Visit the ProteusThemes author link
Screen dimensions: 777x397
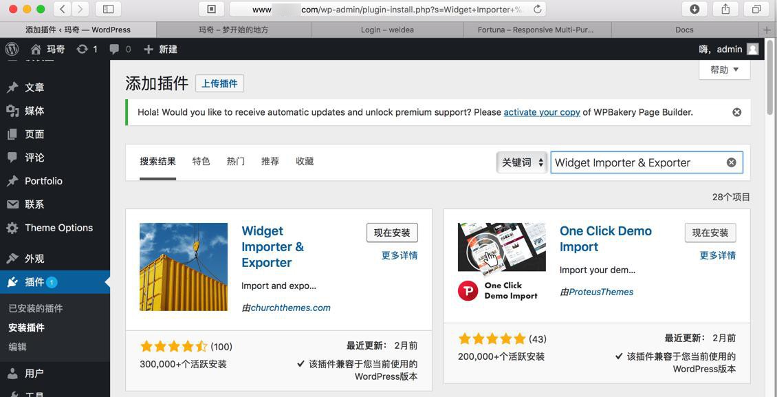(x=601, y=292)
